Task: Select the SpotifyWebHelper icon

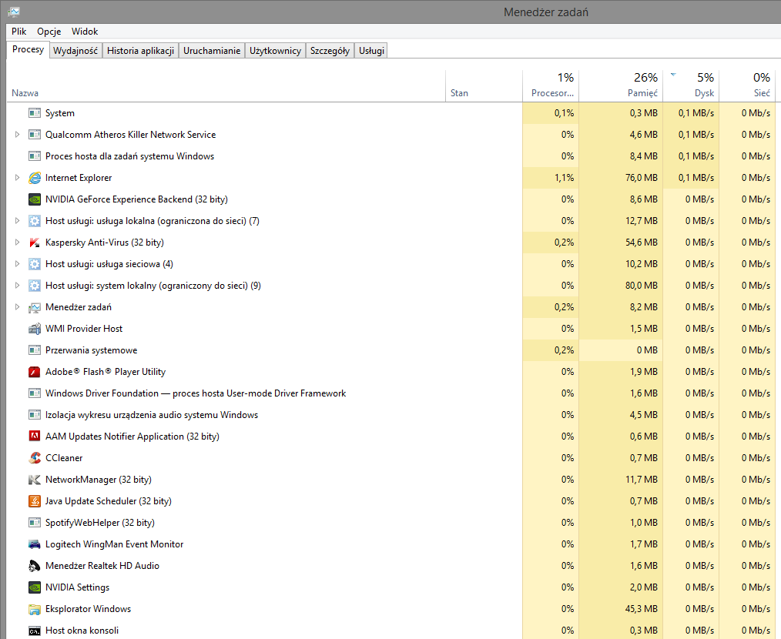Action: (35, 523)
